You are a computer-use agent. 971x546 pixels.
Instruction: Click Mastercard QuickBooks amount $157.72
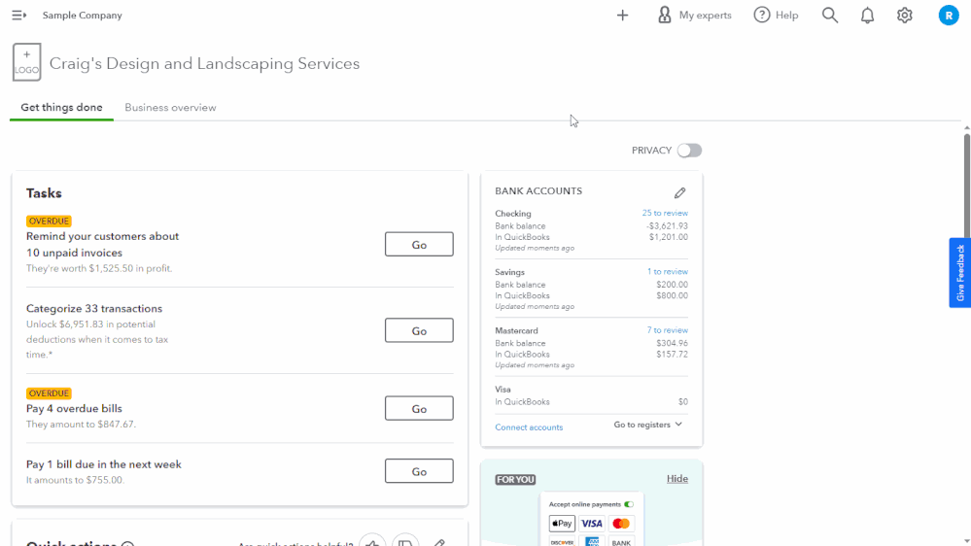[672, 354]
